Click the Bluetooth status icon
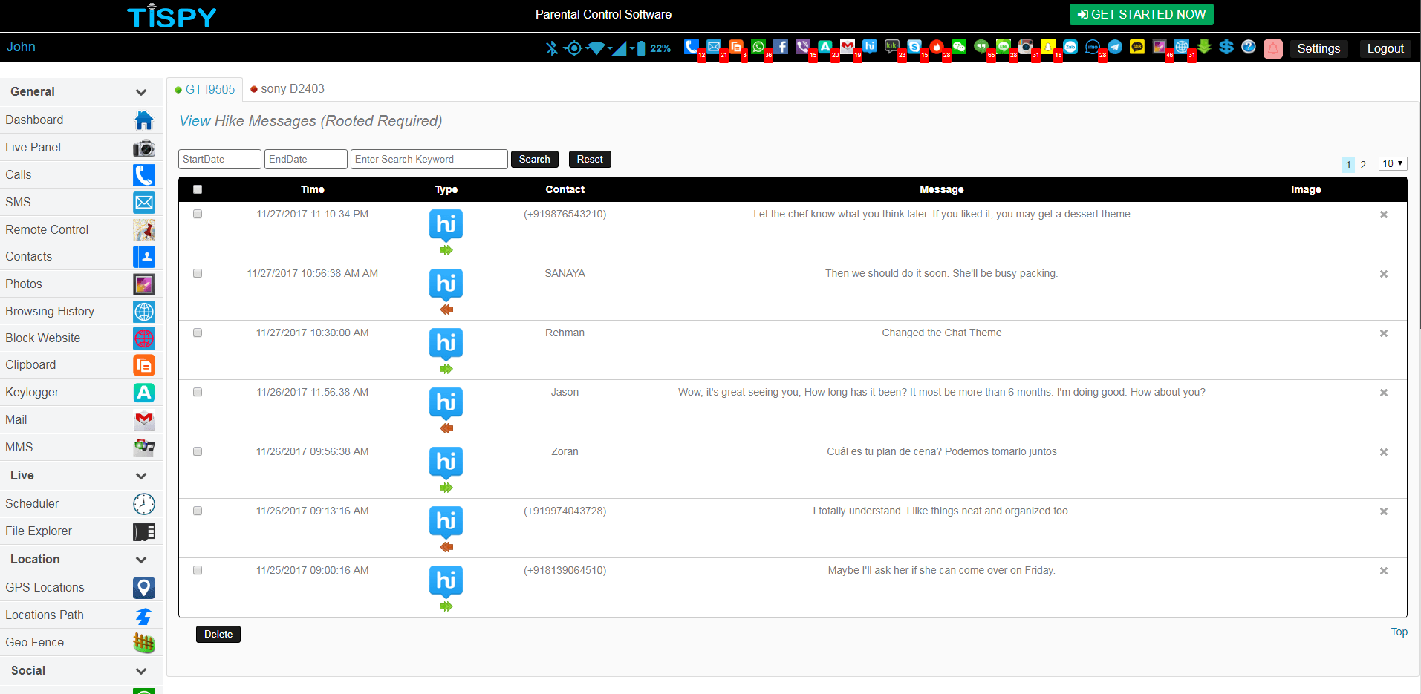The height and width of the screenshot is (694, 1421). coord(552,48)
